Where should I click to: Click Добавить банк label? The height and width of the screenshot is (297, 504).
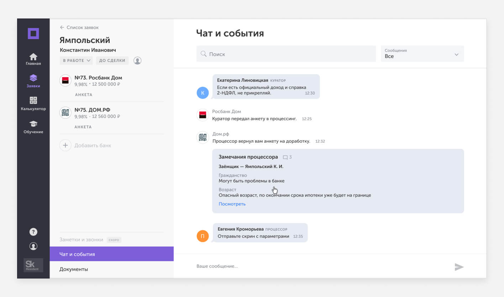93,146
